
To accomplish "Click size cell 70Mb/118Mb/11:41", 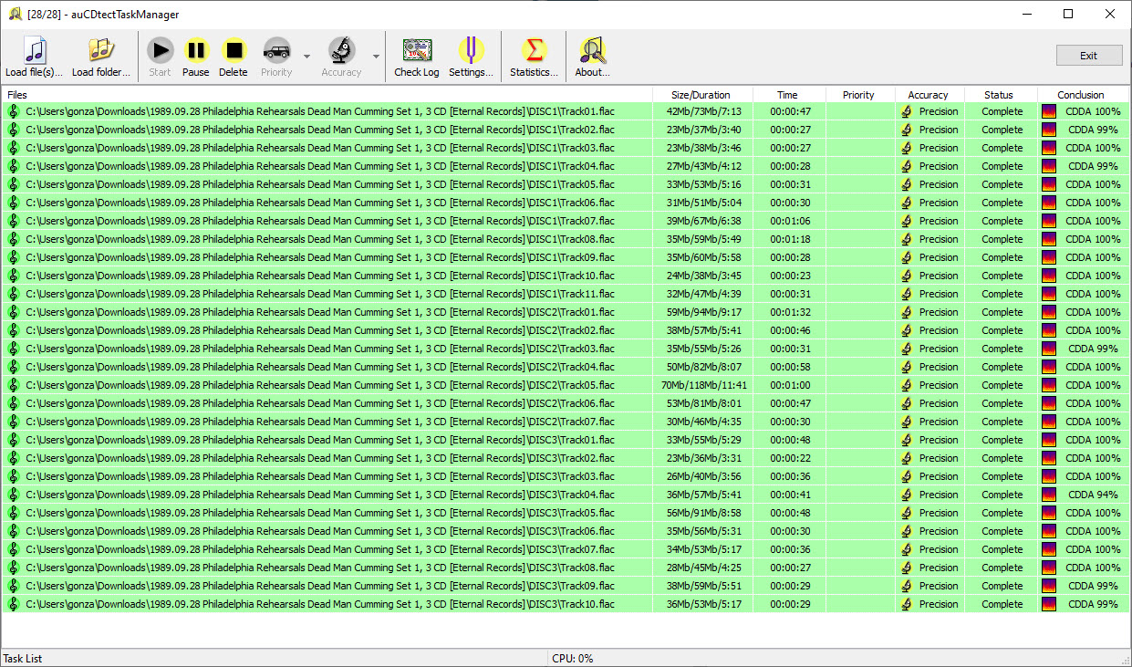I will pyautogui.click(x=703, y=385).
